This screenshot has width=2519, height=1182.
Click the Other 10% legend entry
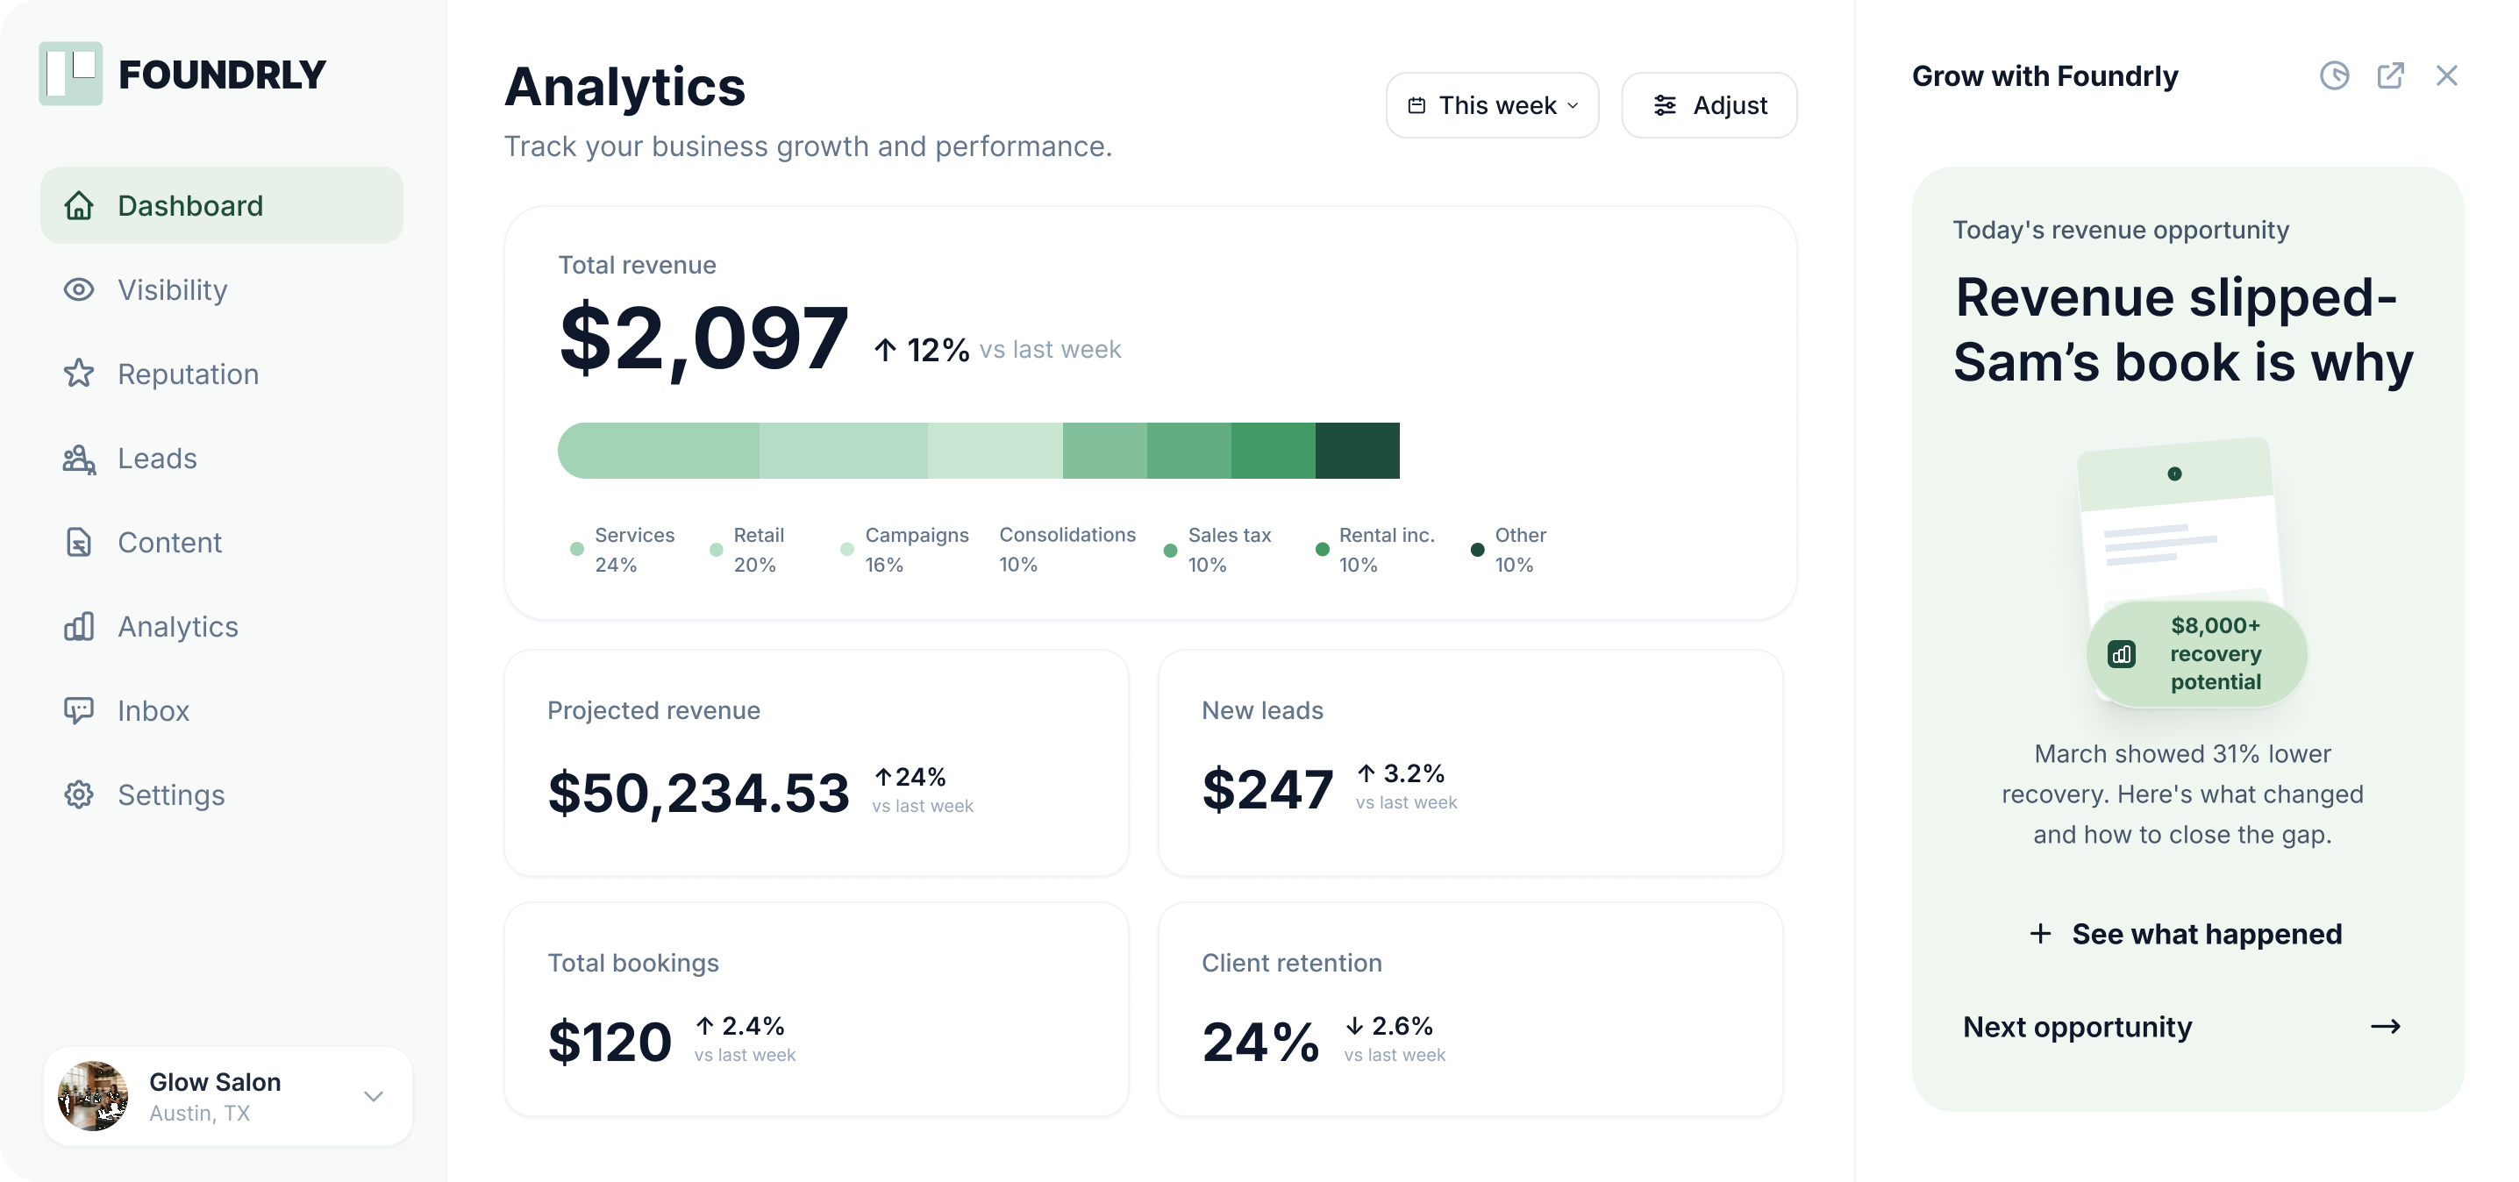tap(1509, 550)
